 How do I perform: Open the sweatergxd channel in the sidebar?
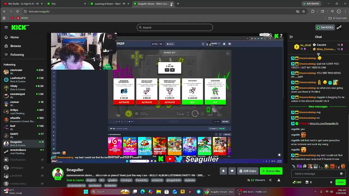click(23, 96)
